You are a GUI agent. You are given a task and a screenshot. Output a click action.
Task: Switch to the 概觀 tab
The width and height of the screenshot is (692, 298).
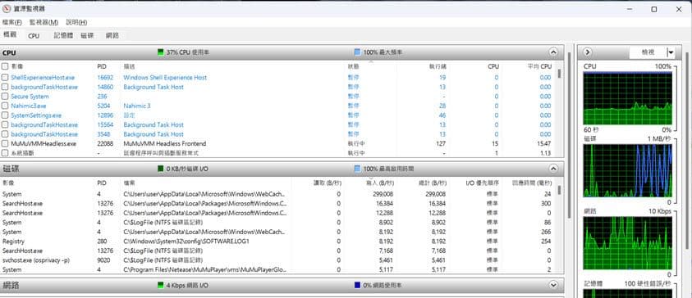(10, 35)
